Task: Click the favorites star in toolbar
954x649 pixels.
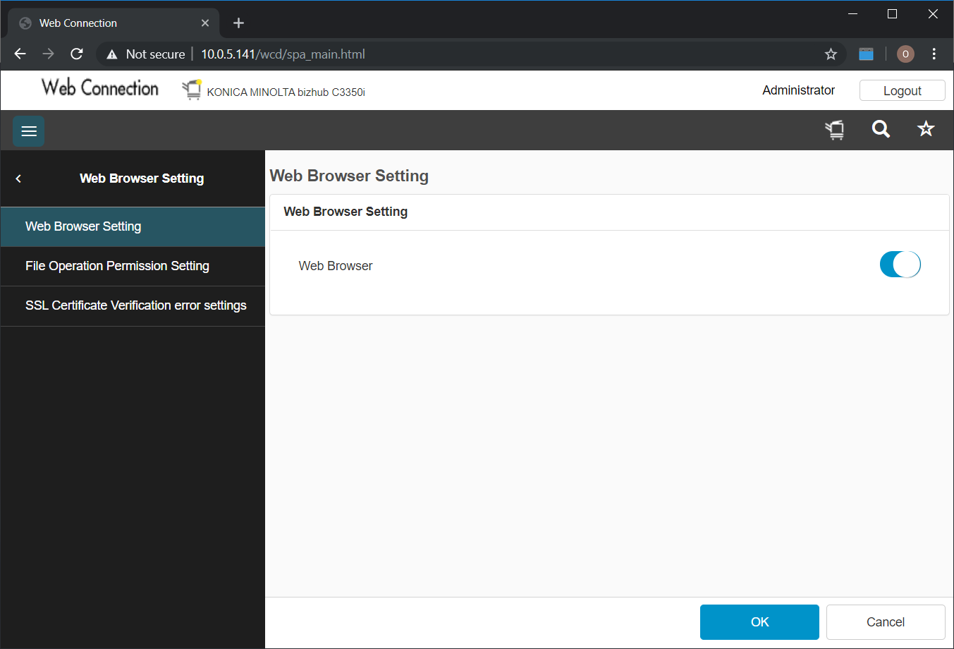Action: [x=925, y=129]
